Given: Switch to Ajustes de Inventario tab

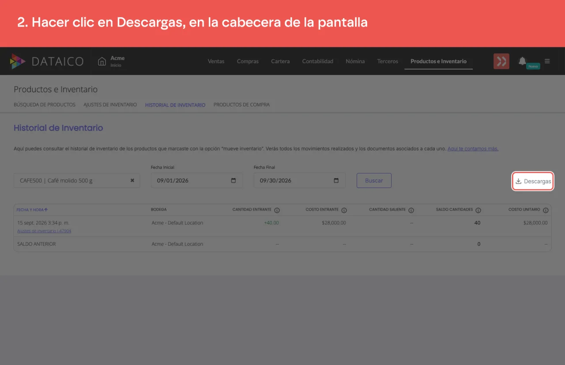Looking at the screenshot, I should [110, 105].
